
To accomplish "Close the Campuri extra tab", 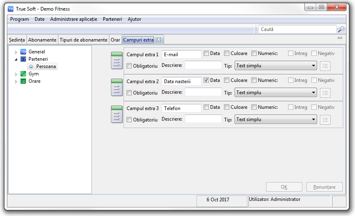I will 159,40.
